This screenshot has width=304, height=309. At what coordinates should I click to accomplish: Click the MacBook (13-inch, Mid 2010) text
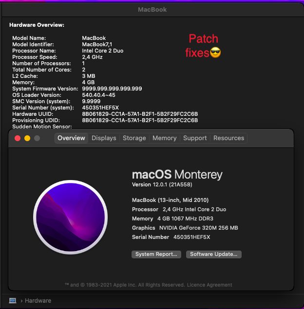click(170, 200)
